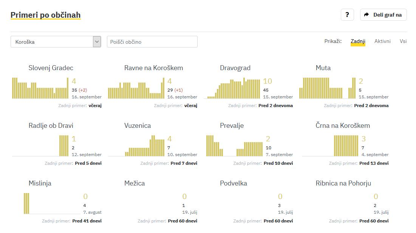This screenshot has width=416, height=233.
Task: Select the Podvelka municipality title
Action: (234, 183)
